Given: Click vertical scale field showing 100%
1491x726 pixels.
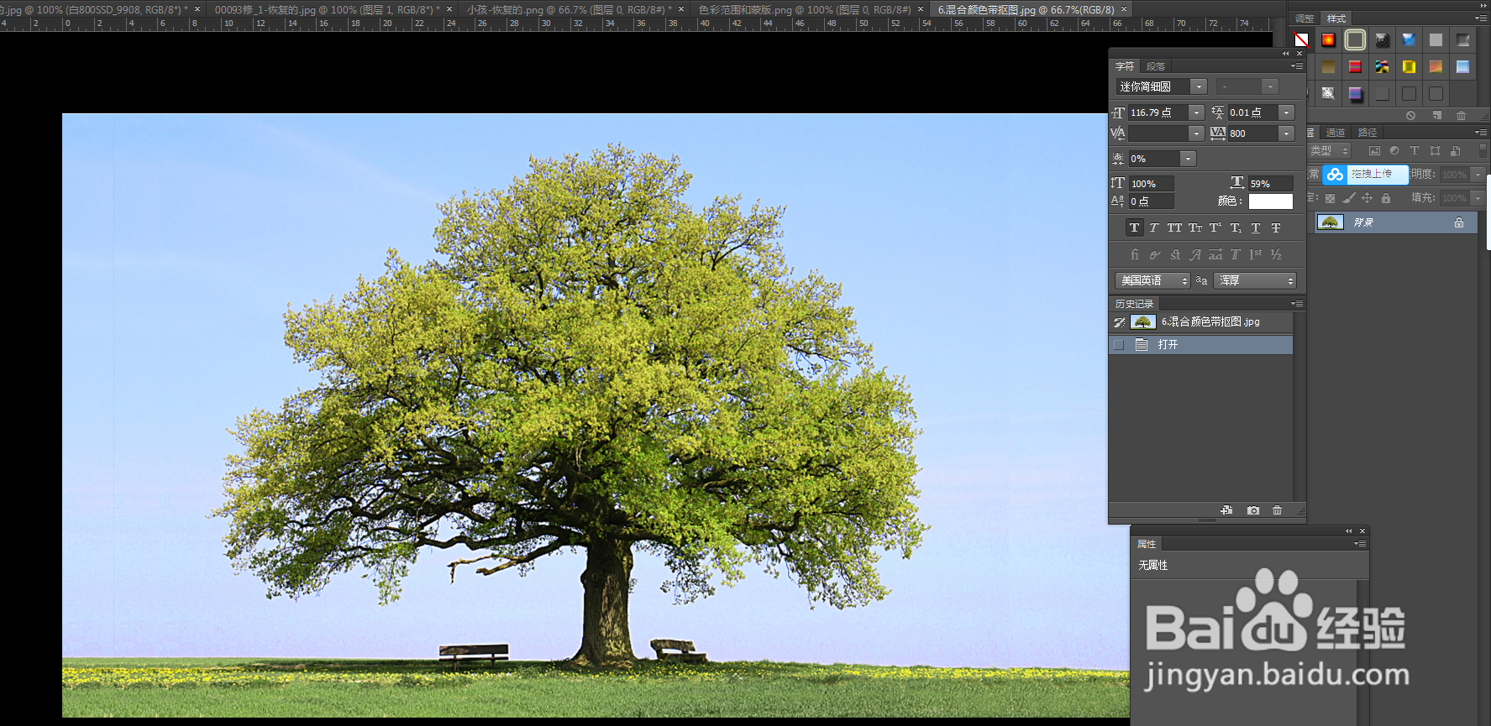Looking at the screenshot, I should (x=1151, y=184).
